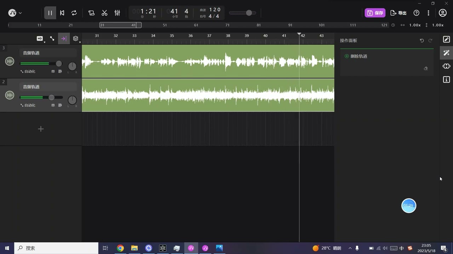
Task: Select the audio clip on track 3
Action: (x=208, y=61)
